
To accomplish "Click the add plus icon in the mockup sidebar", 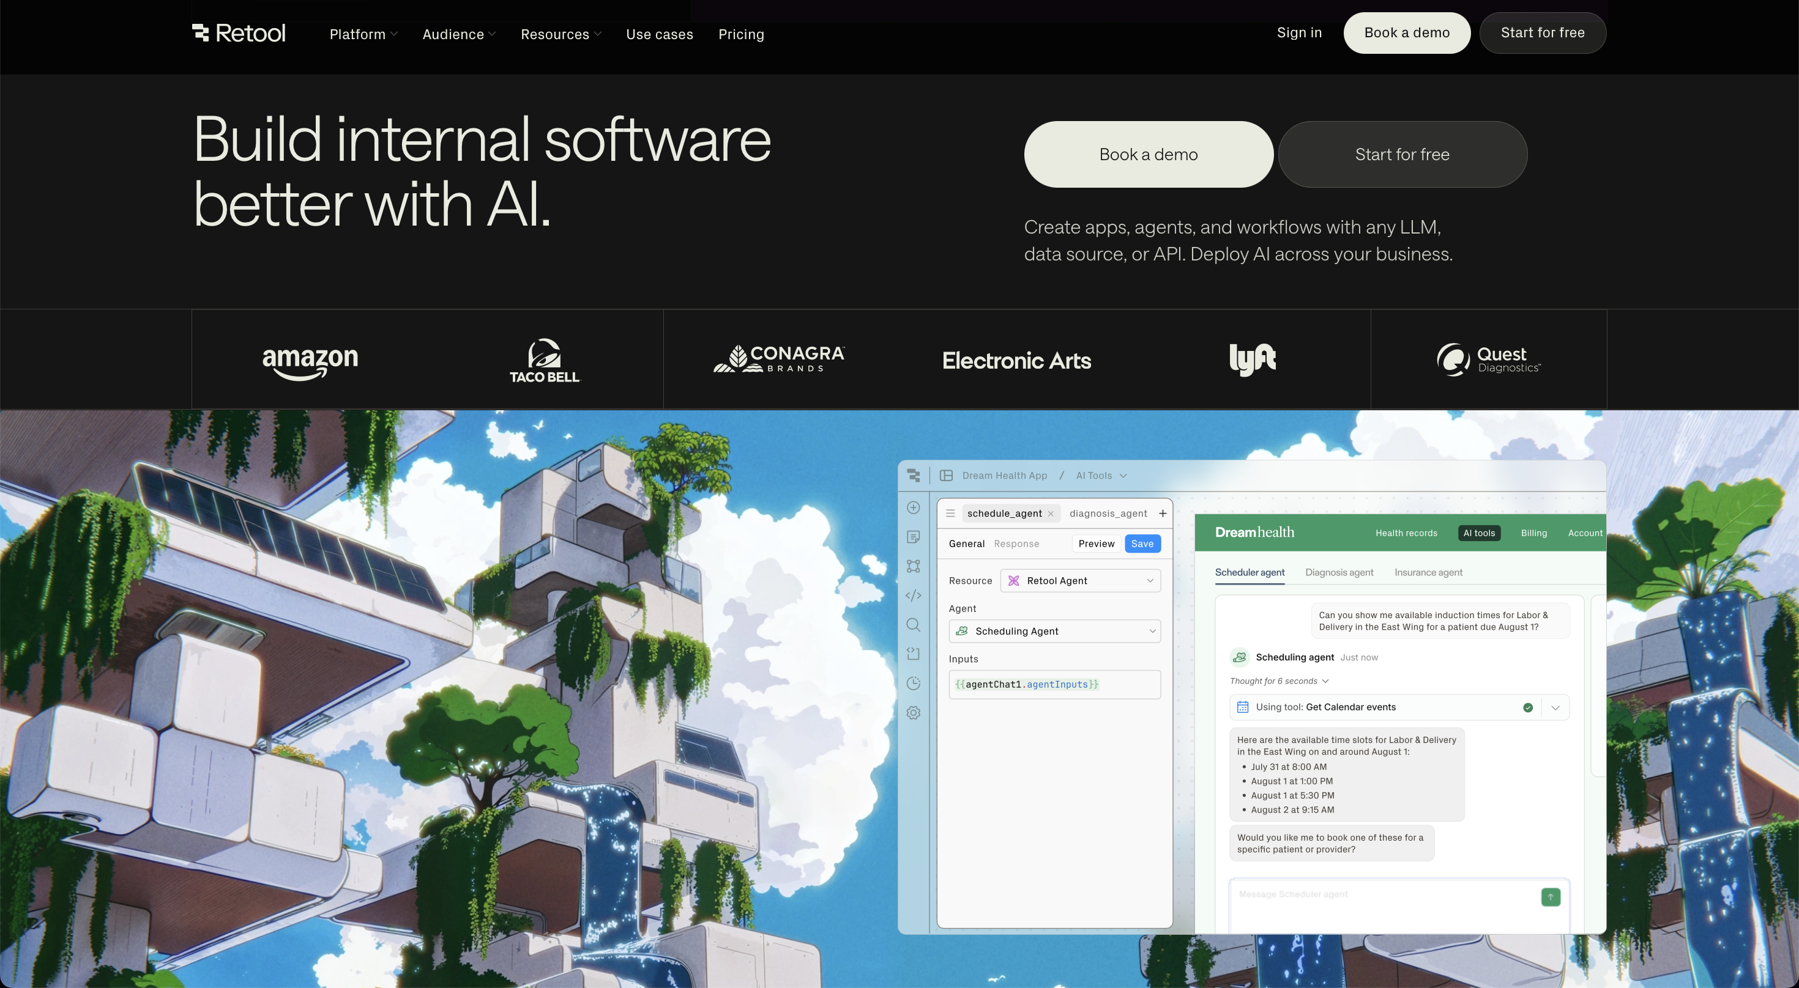I will [x=914, y=508].
